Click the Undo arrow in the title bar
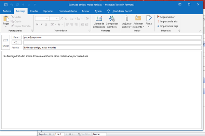The width and height of the screenshot is (205, 136). [x=12, y=5]
